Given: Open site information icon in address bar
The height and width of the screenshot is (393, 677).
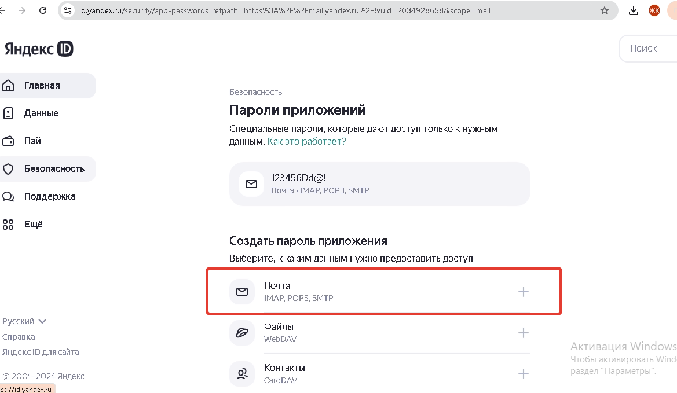Looking at the screenshot, I should click(x=68, y=10).
